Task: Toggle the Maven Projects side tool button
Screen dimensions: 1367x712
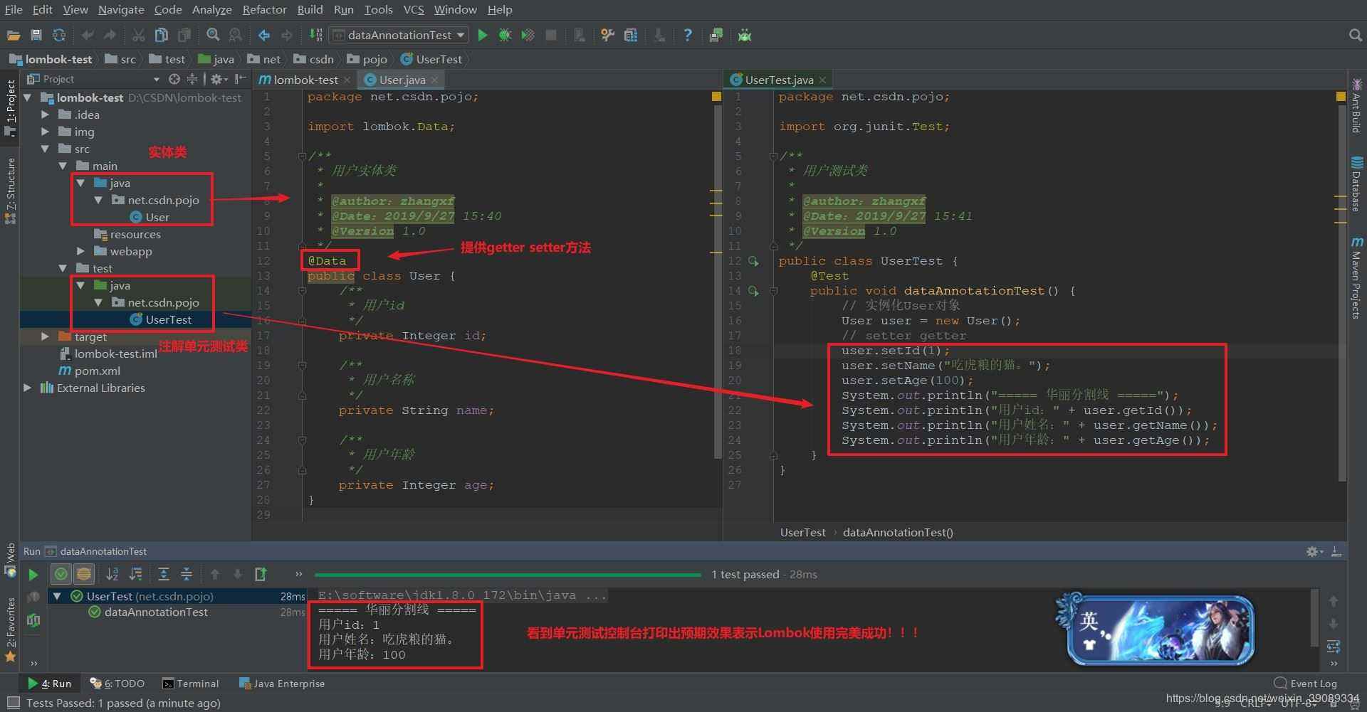Action: coord(1356,278)
